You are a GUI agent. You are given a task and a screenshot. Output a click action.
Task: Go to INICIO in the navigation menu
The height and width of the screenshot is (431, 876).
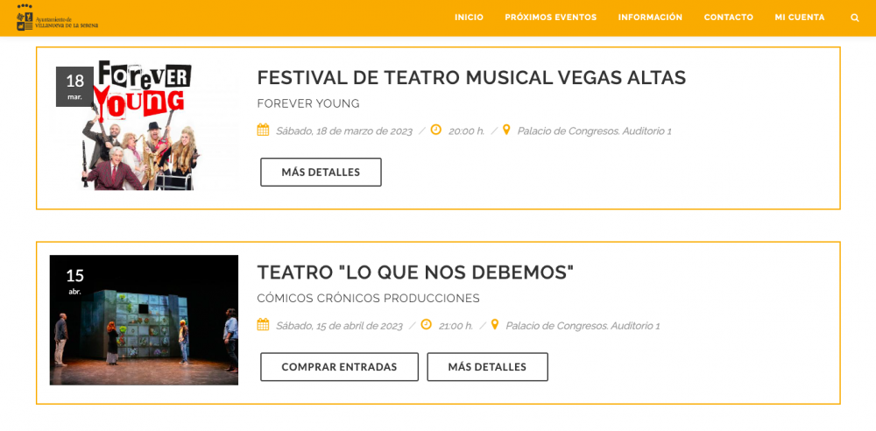point(469,18)
